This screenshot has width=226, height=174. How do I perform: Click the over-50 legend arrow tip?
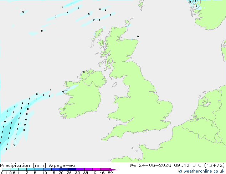point(113,169)
